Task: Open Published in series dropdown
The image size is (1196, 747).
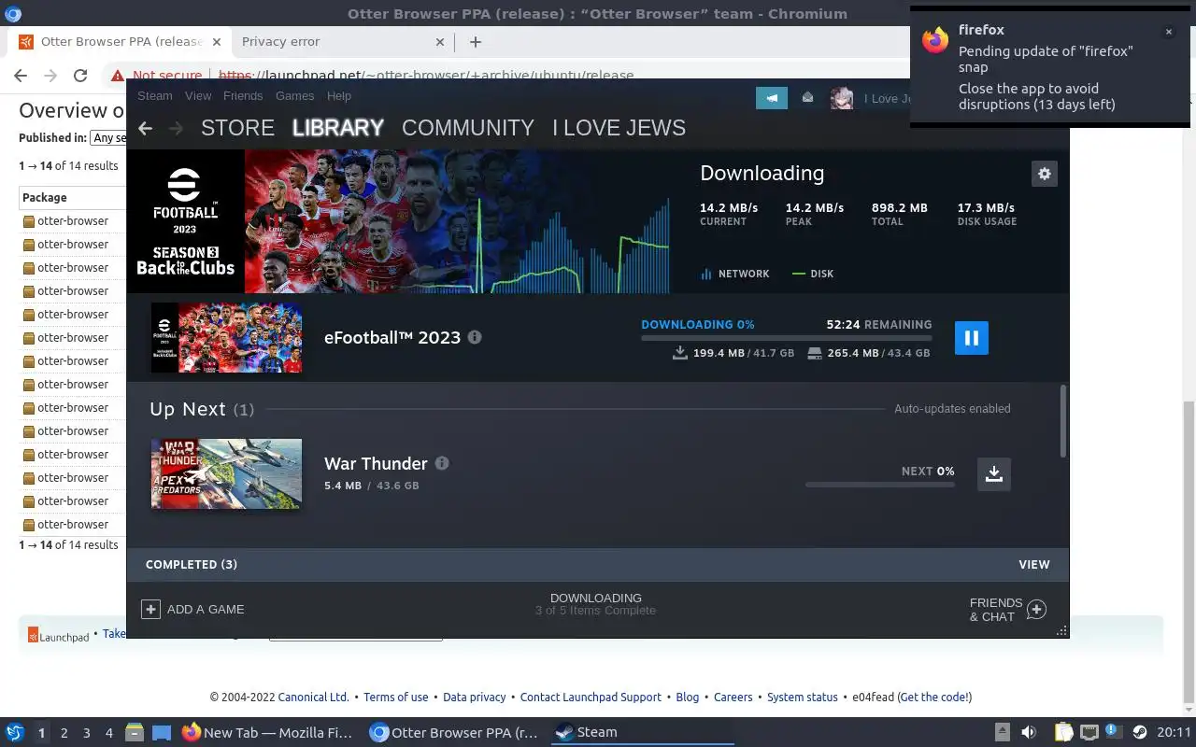Action: click(108, 138)
